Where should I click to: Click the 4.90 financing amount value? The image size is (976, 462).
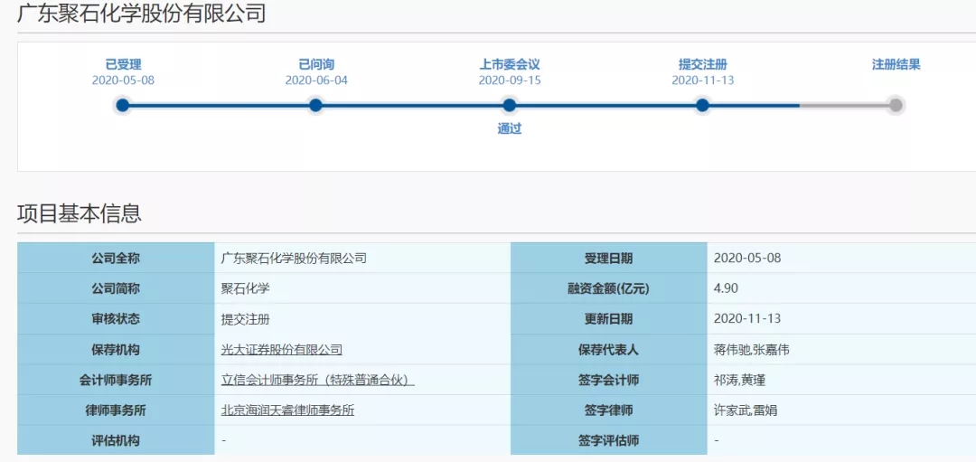click(727, 288)
